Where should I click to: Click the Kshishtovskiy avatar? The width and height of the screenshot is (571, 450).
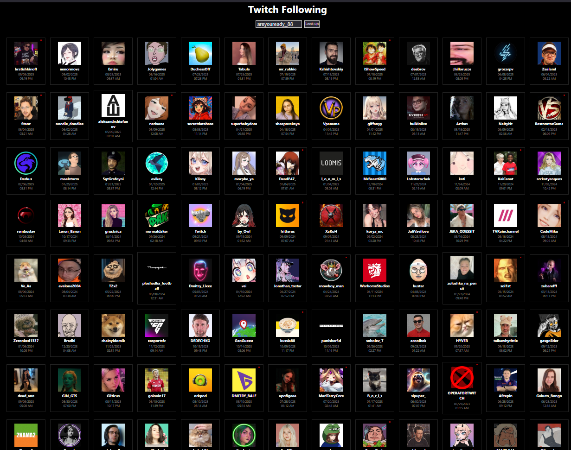coord(331,53)
